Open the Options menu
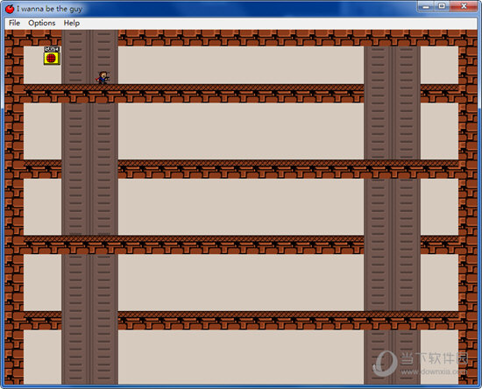 click(42, 23)
